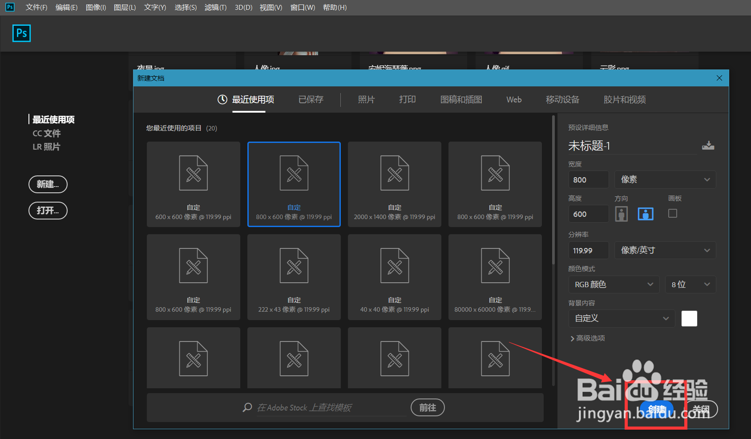Click the 高度 height field showing 600
The height and width of the screenshot is (439, 751).
tap(589, 214)
